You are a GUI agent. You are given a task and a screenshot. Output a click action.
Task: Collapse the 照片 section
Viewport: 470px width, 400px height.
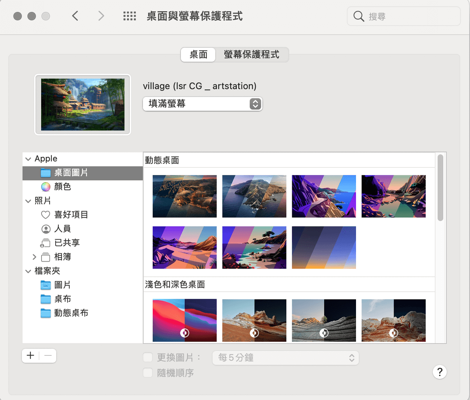[x=28, y=201]
